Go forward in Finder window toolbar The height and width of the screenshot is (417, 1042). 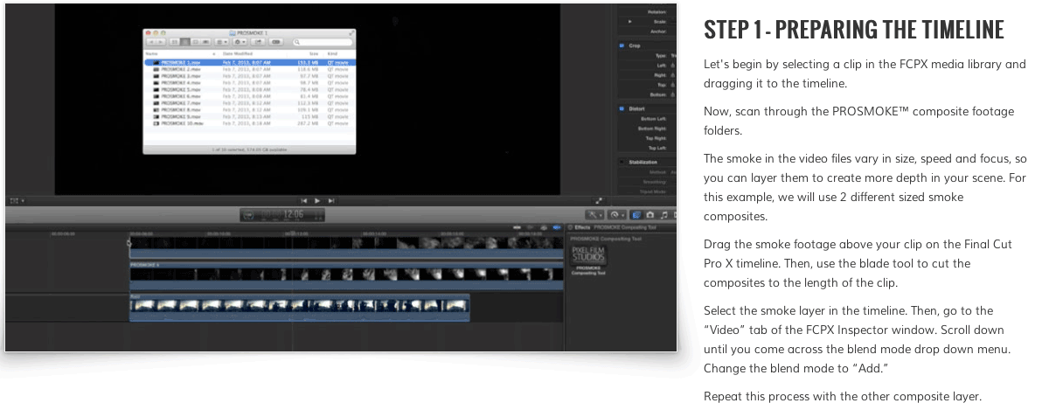click(x=160, y=42)
